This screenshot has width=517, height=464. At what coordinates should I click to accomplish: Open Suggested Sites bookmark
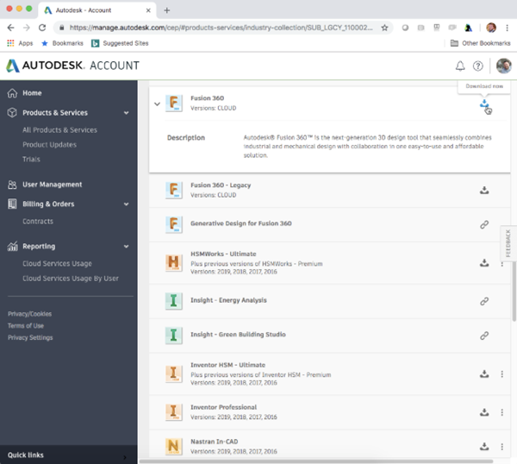[120, 43]
